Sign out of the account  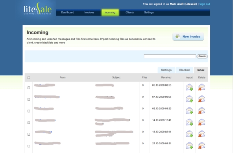point(205,4)
